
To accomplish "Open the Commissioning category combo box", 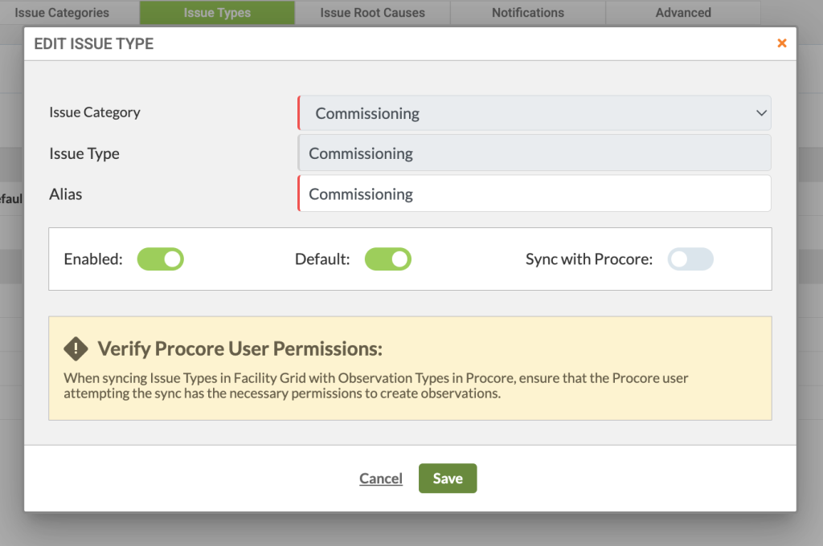I will 534,112.
